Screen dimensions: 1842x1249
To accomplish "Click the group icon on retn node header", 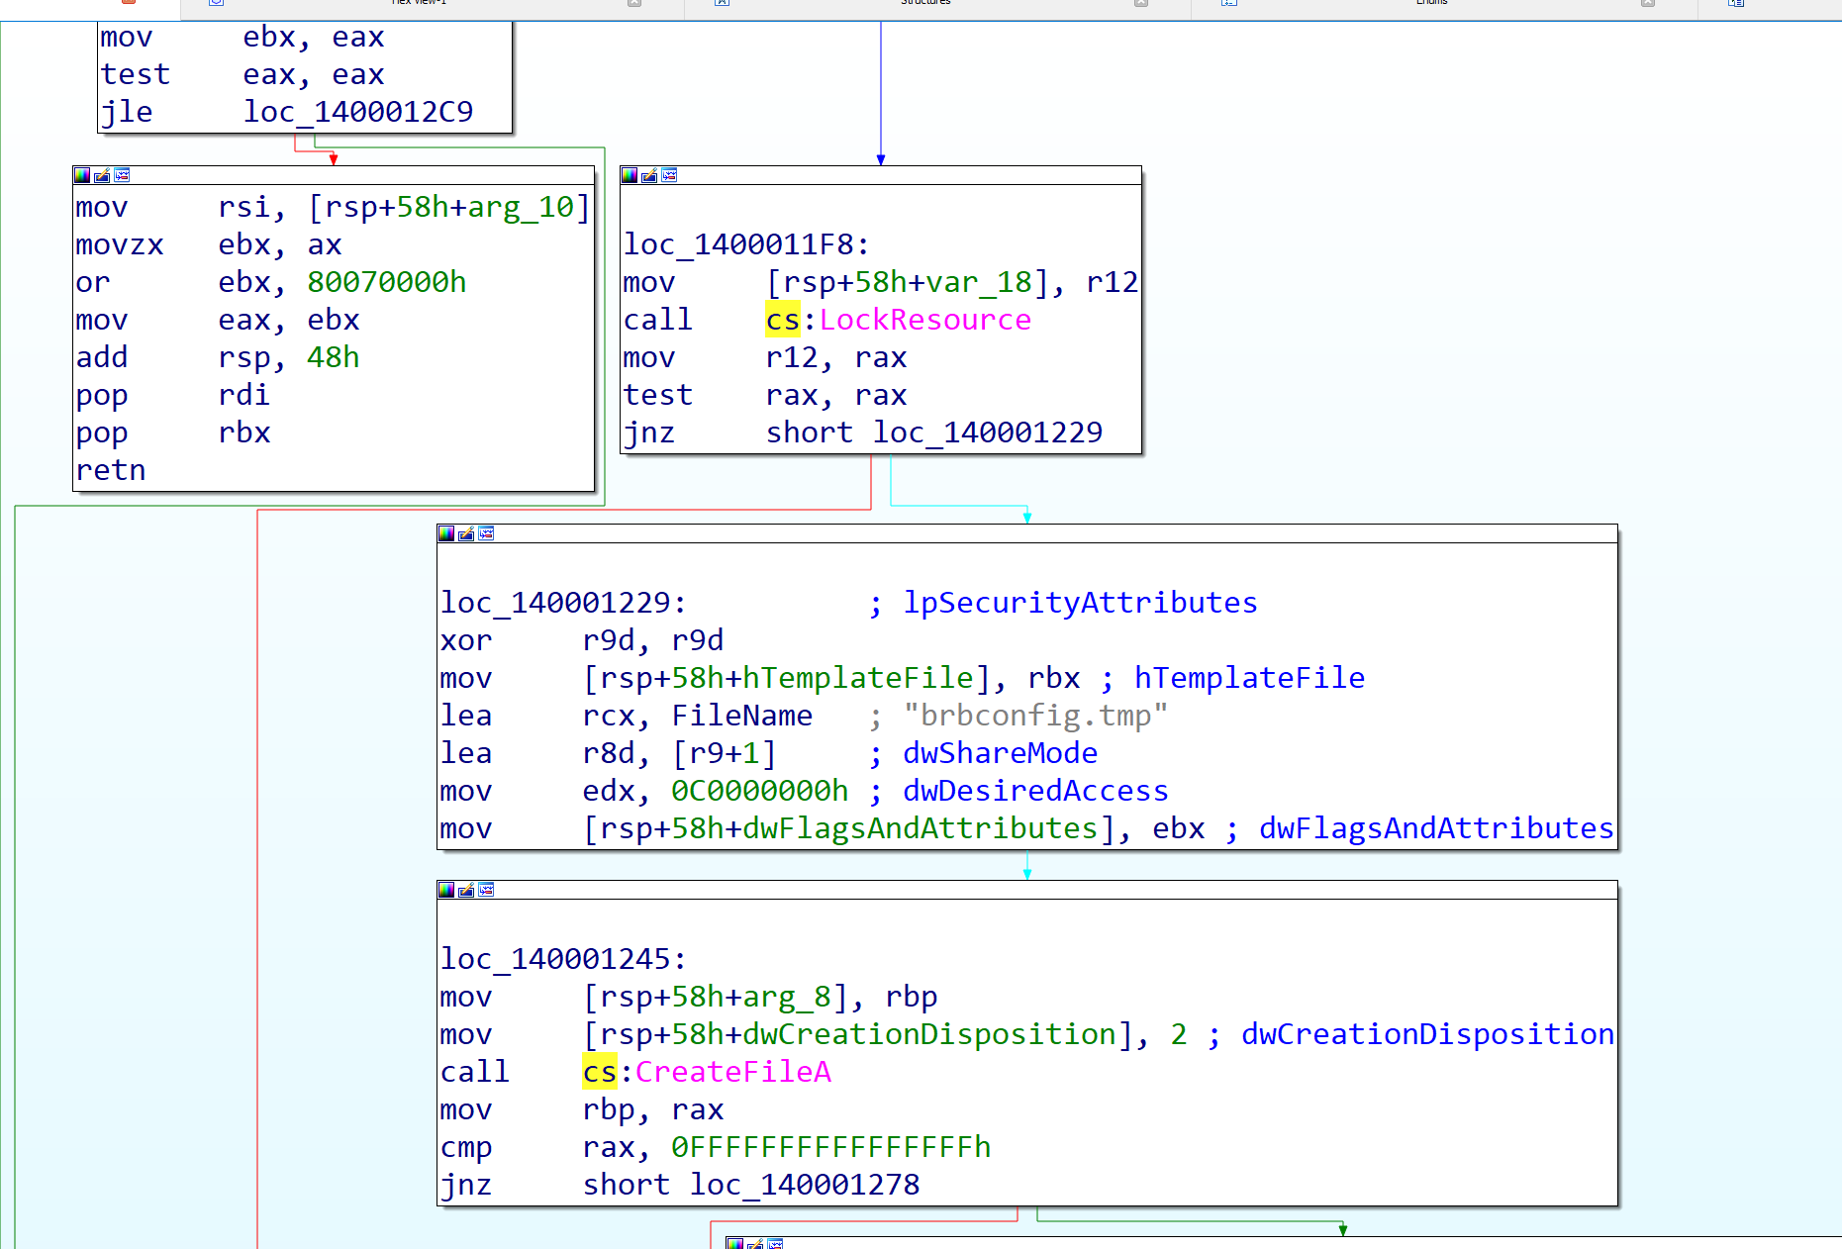I will [122, 175].
